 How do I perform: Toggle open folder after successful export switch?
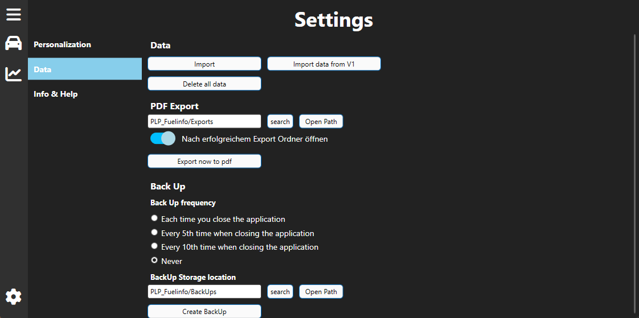click(163, 138)
